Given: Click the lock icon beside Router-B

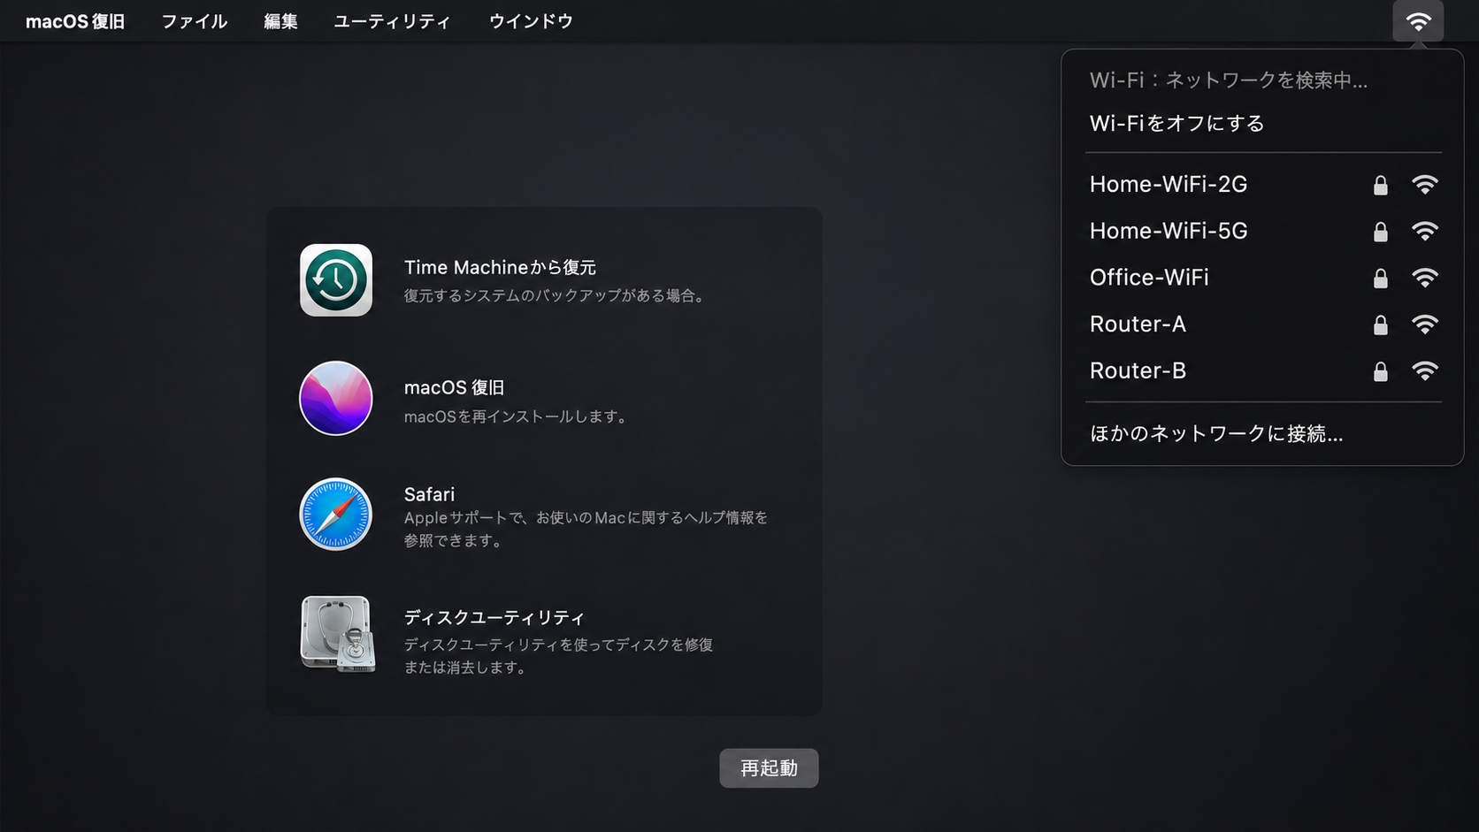Looking at the screenshot, I should pyautogui.click(x=1380, y=371).
